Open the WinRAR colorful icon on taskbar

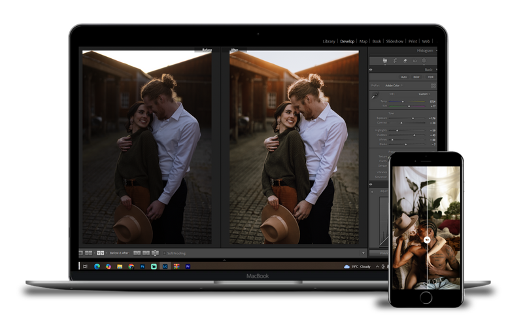click(177, 266)
